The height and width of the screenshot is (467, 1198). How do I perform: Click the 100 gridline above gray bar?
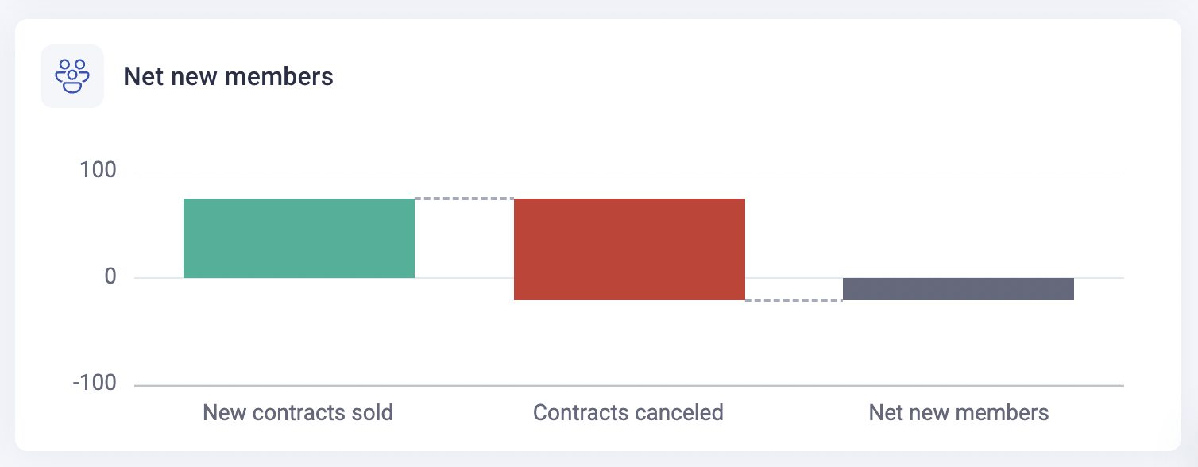click(x=958, y=172)
